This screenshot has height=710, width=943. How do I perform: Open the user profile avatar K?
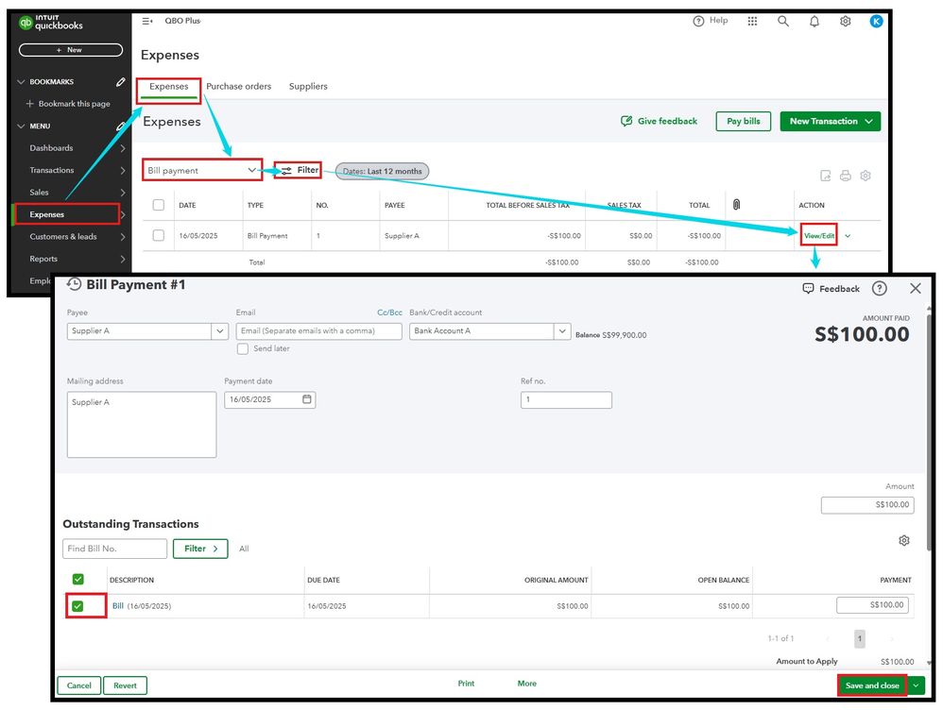pos(876,21)
